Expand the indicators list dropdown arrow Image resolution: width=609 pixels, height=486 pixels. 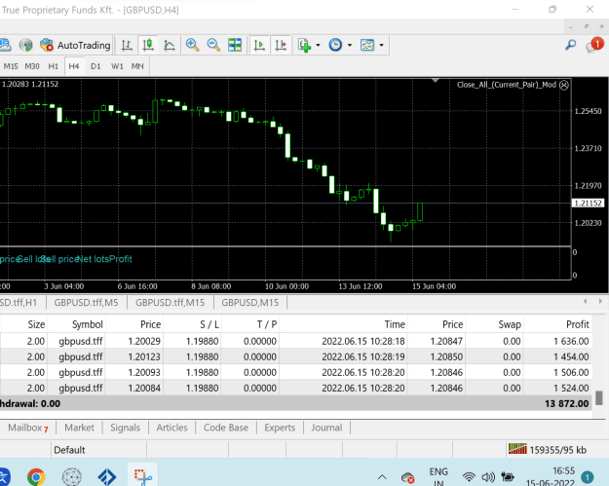pyautogui.click(x=318, y=45)
